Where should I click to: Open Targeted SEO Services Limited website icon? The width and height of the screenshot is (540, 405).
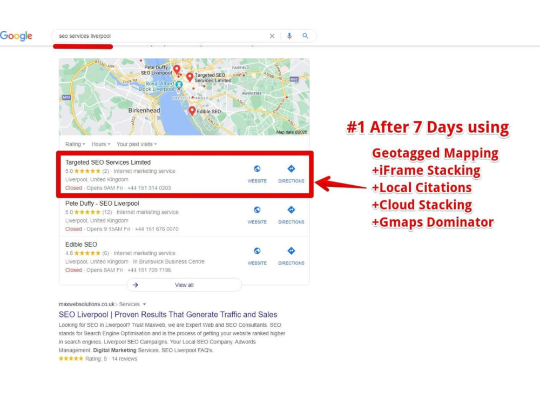pos(257,168)
